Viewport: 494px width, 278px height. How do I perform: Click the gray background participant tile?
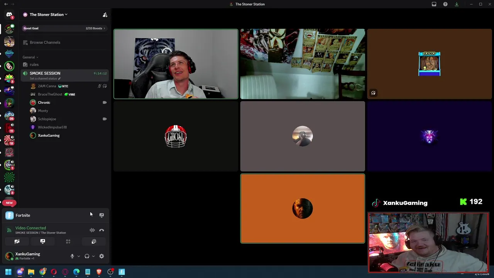click(303, 136)
